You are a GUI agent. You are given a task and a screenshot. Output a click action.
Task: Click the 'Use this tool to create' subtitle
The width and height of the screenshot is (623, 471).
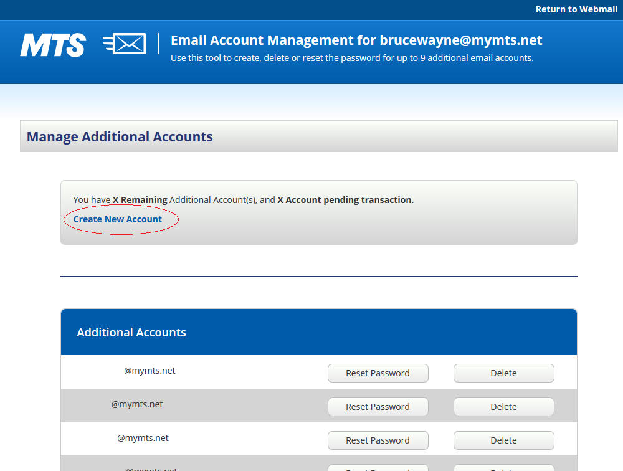[x=352, y=58]
